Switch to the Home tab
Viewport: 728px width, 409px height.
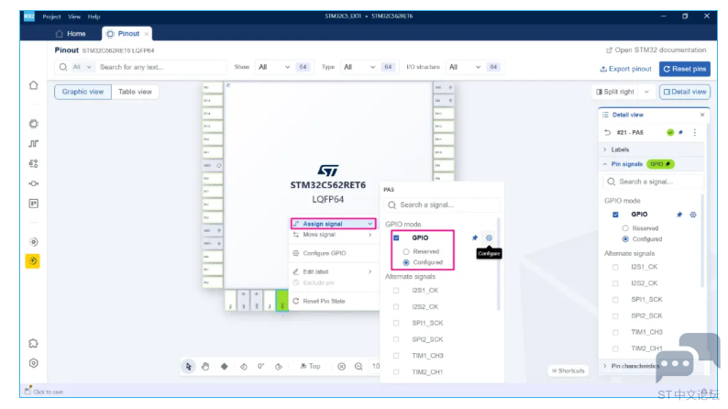coord(71,33)
